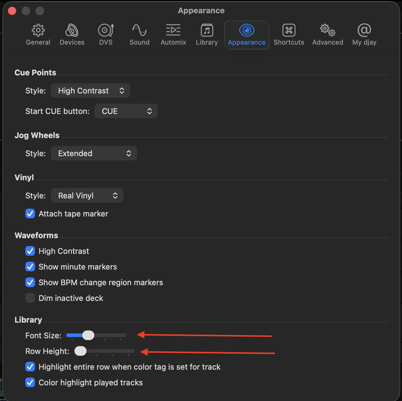Open the Devices preferences icon
This screenshot has width=402, height=401.
[72, 30]
